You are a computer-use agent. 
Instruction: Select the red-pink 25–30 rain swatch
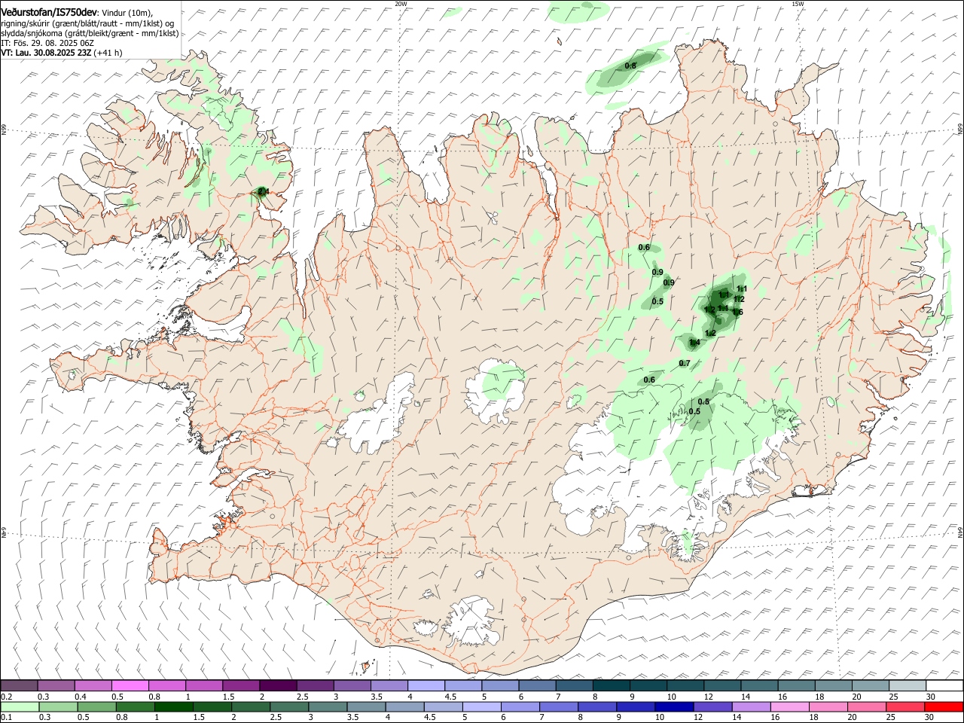[x=907, y=707]
